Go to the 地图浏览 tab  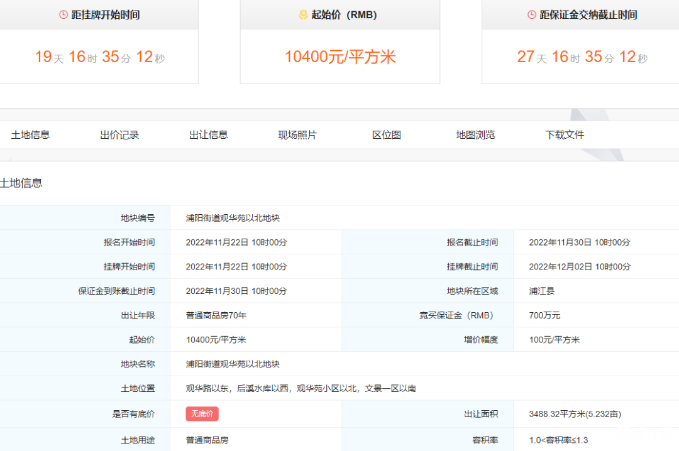point(475,135)
